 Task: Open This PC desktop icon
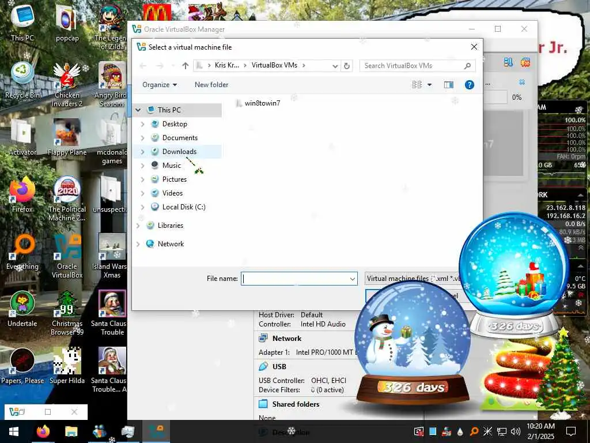click(x=22, y=22)
